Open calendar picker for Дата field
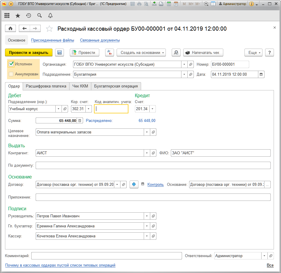The height and width of the screenshot is (273, 281). [261, 74]
